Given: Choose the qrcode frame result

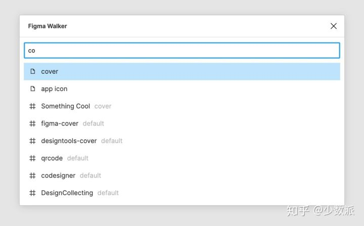Looking at the screenshot, I should pos(52,158).
